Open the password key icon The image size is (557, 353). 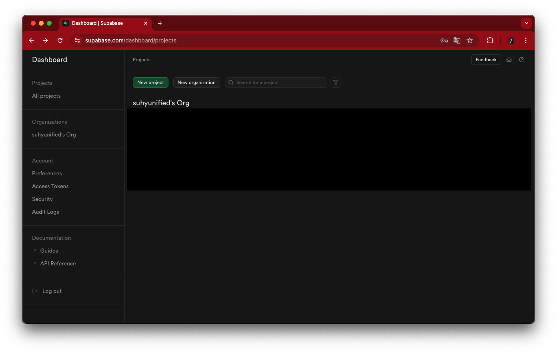point(444,40)
